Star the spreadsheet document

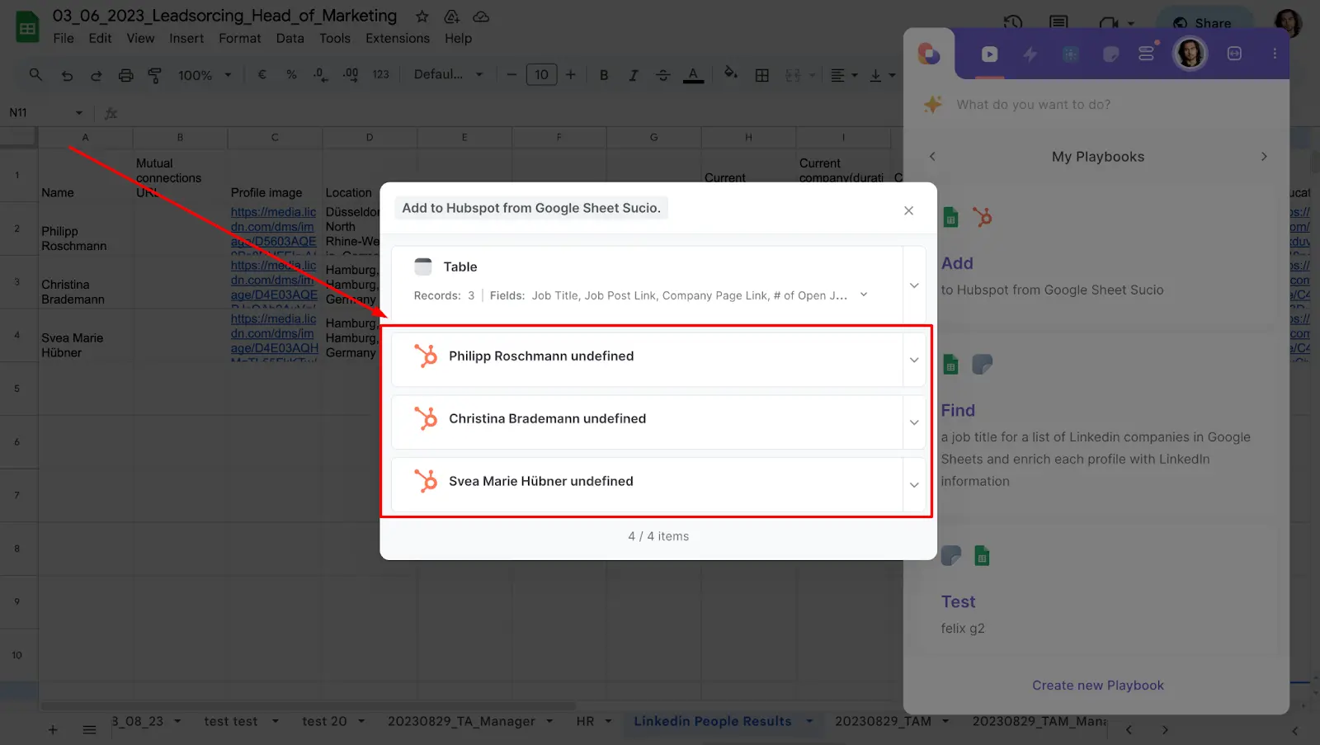pos(422,17)
